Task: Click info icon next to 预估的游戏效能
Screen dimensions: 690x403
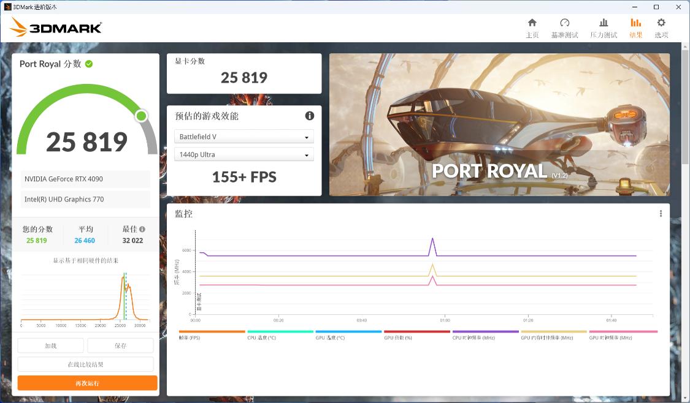Action: 310,116
